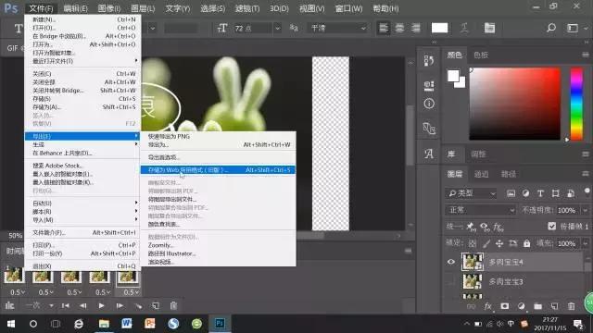Convert to video timeline icon

(x=9, y=306)
